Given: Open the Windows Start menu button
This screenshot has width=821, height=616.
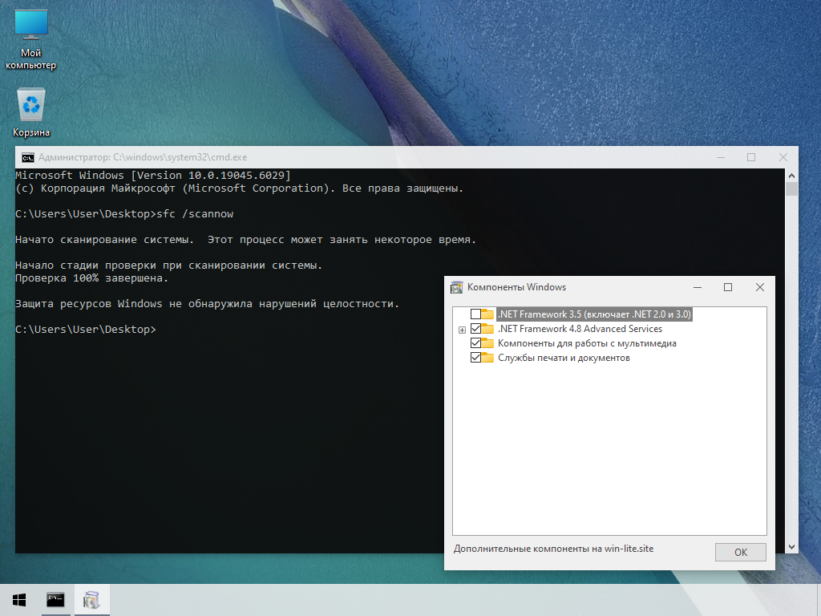Looking at the screenshot, I should point(19,600).
